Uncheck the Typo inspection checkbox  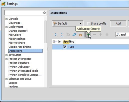pyautogui.click(x=65, y=47)
